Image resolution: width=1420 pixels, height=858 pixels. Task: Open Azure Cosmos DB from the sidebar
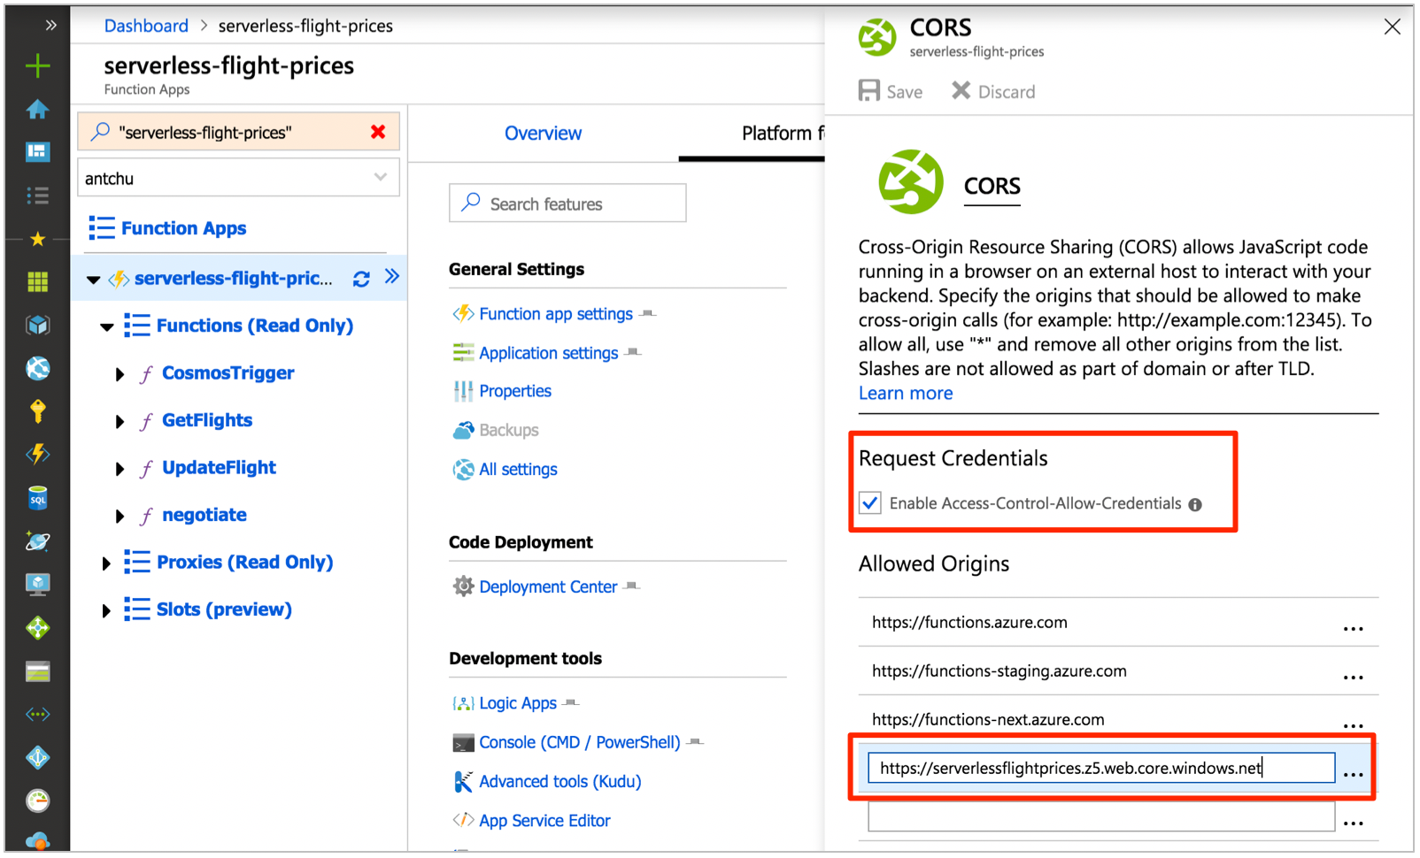point(37,540)
